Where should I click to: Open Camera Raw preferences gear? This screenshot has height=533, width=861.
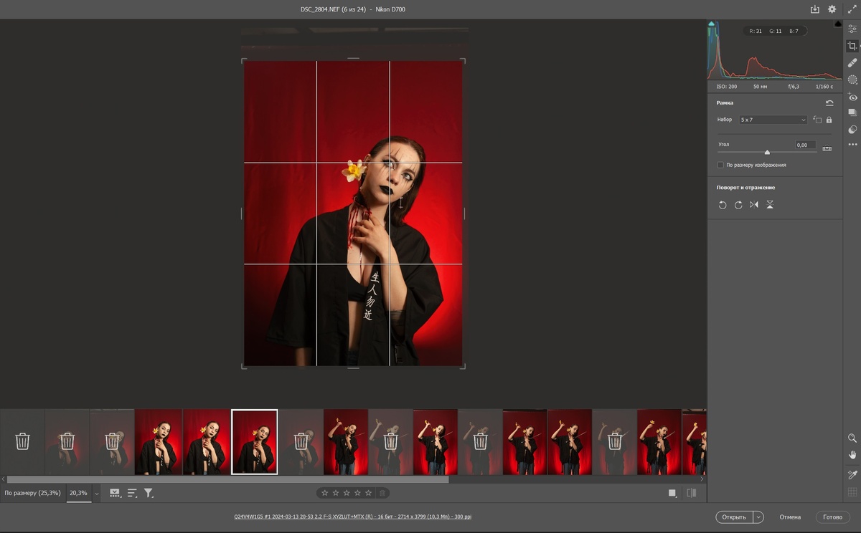tap(832, 9)
